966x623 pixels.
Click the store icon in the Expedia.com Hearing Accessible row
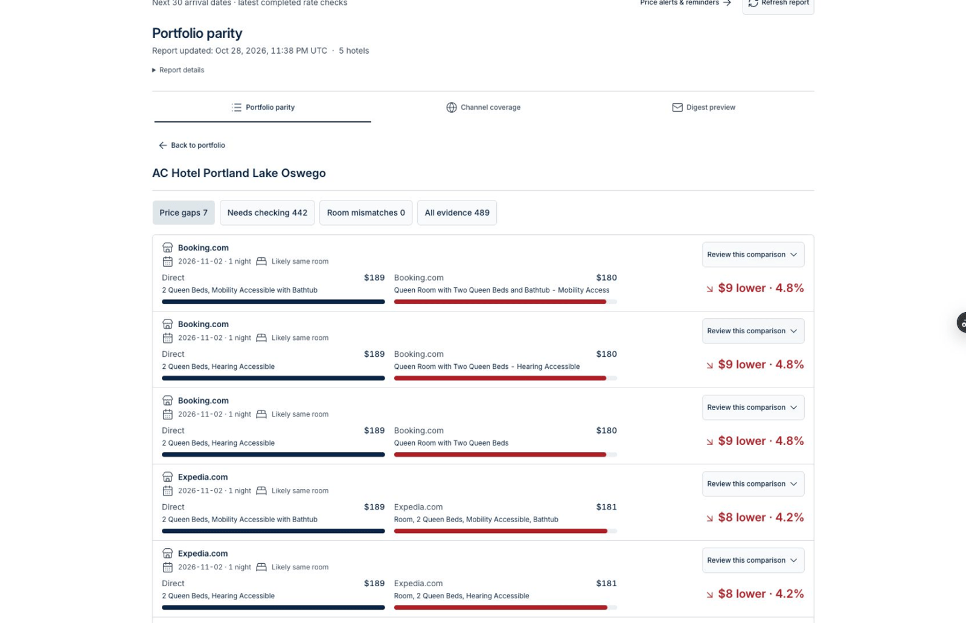[168, 554]
